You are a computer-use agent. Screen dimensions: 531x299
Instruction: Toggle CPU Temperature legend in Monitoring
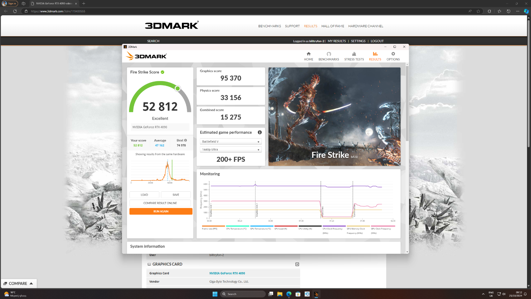[237, 228]
